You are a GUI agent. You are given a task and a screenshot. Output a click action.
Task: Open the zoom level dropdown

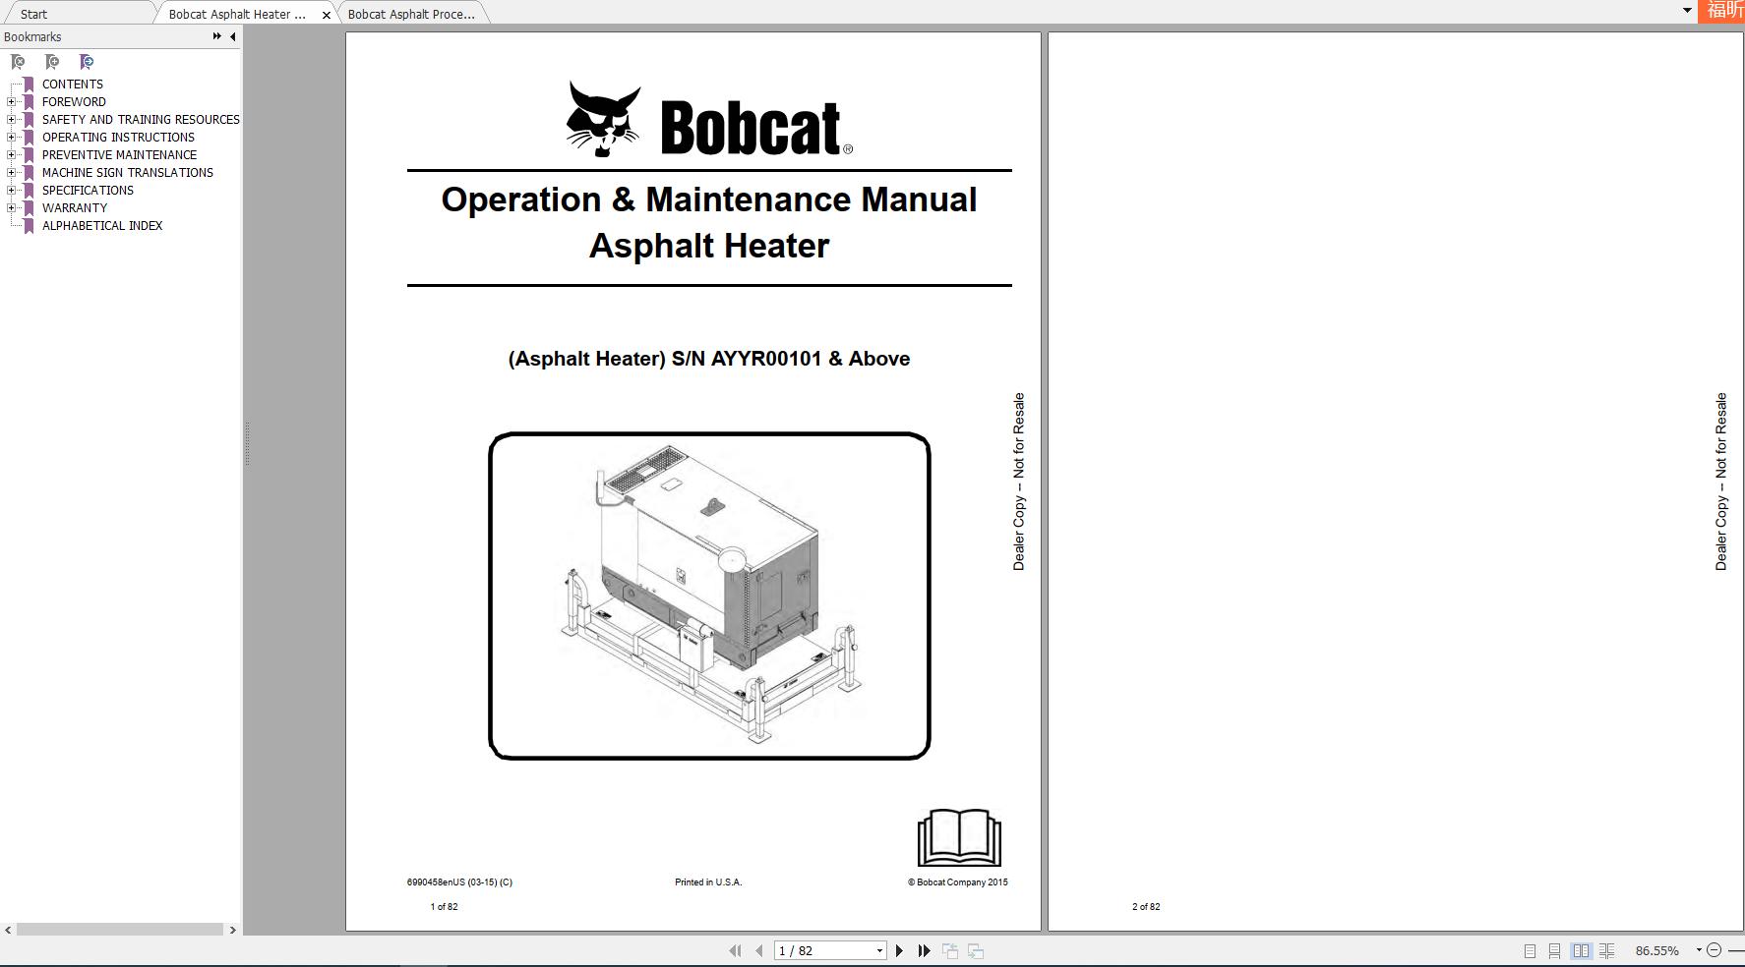pyautogui.click(x=1699, y=949)
